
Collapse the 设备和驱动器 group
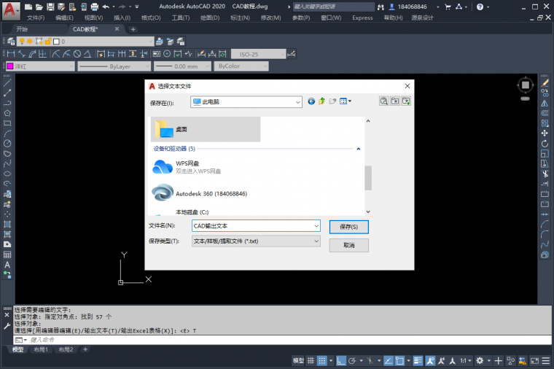click(359, 149)
